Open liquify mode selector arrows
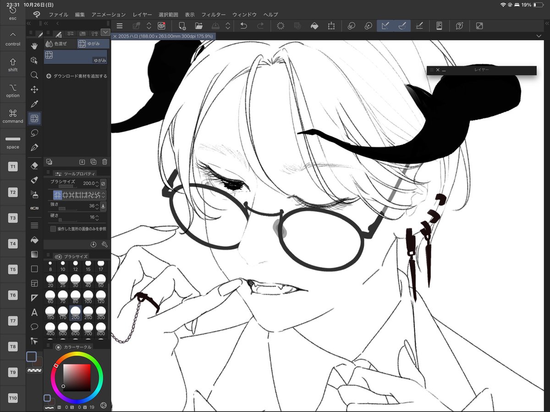 [x=103, y=195]
